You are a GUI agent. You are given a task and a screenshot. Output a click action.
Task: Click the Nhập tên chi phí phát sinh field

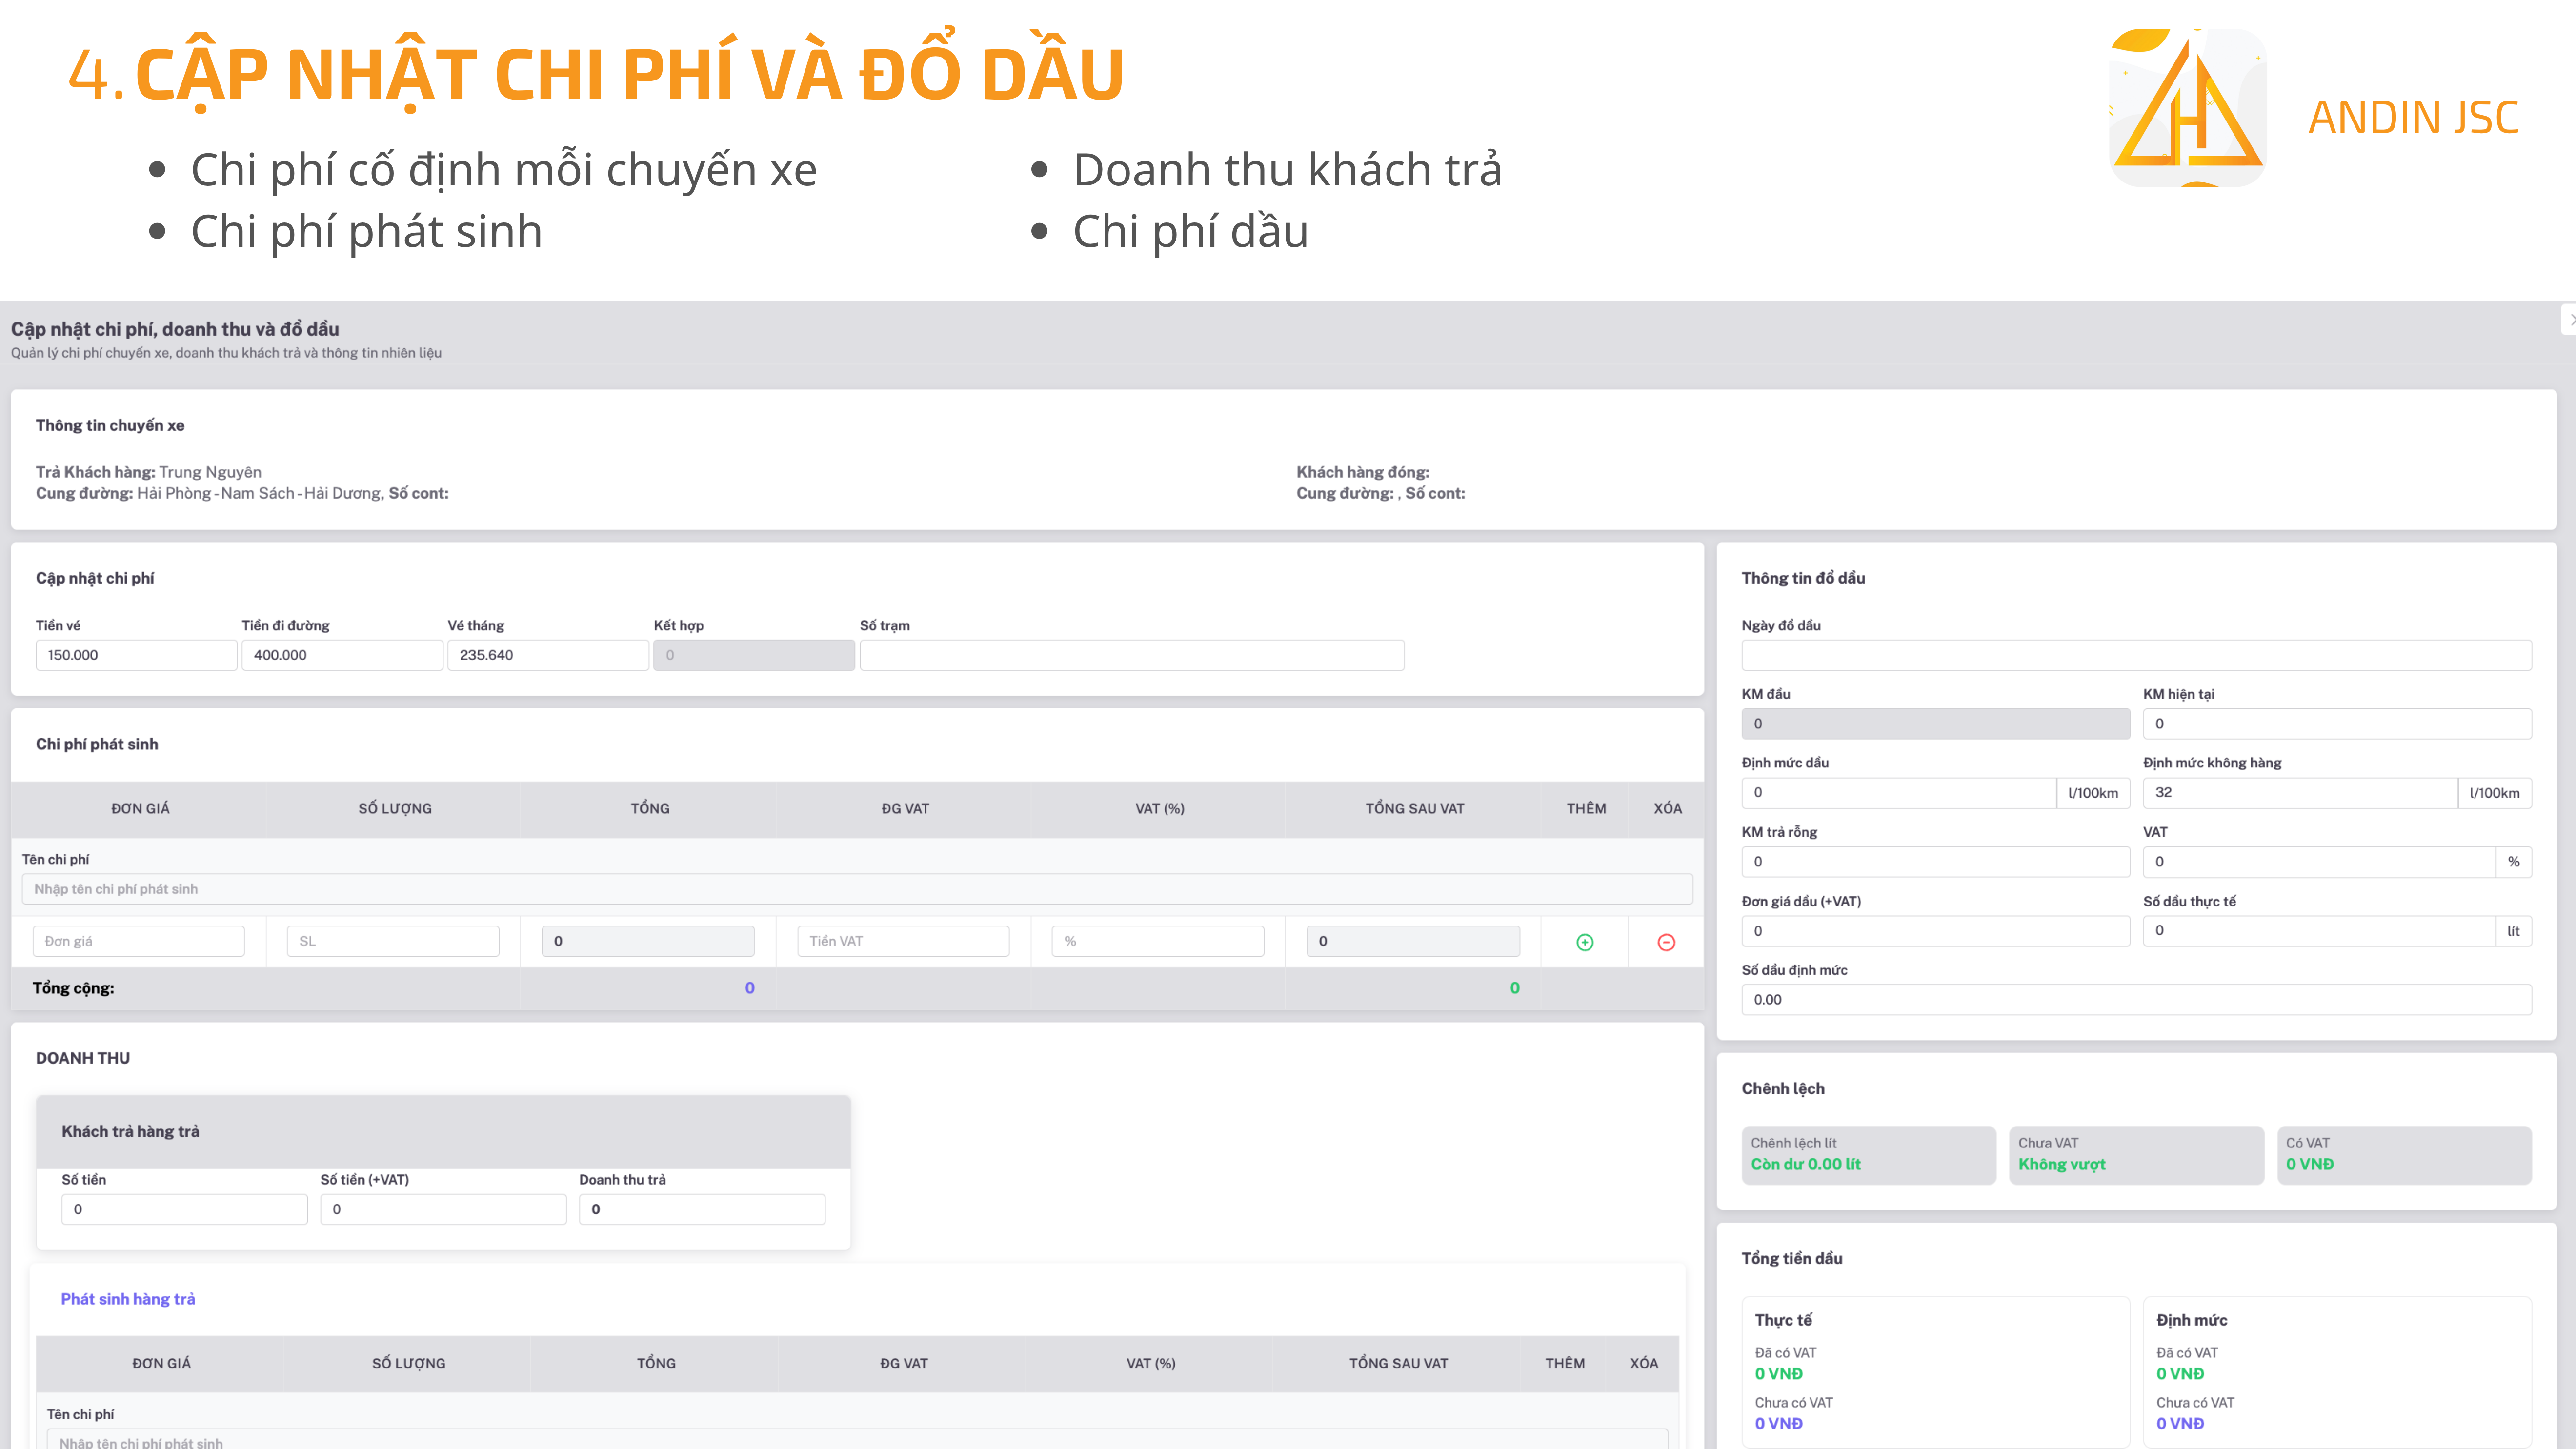pos(857,889)
